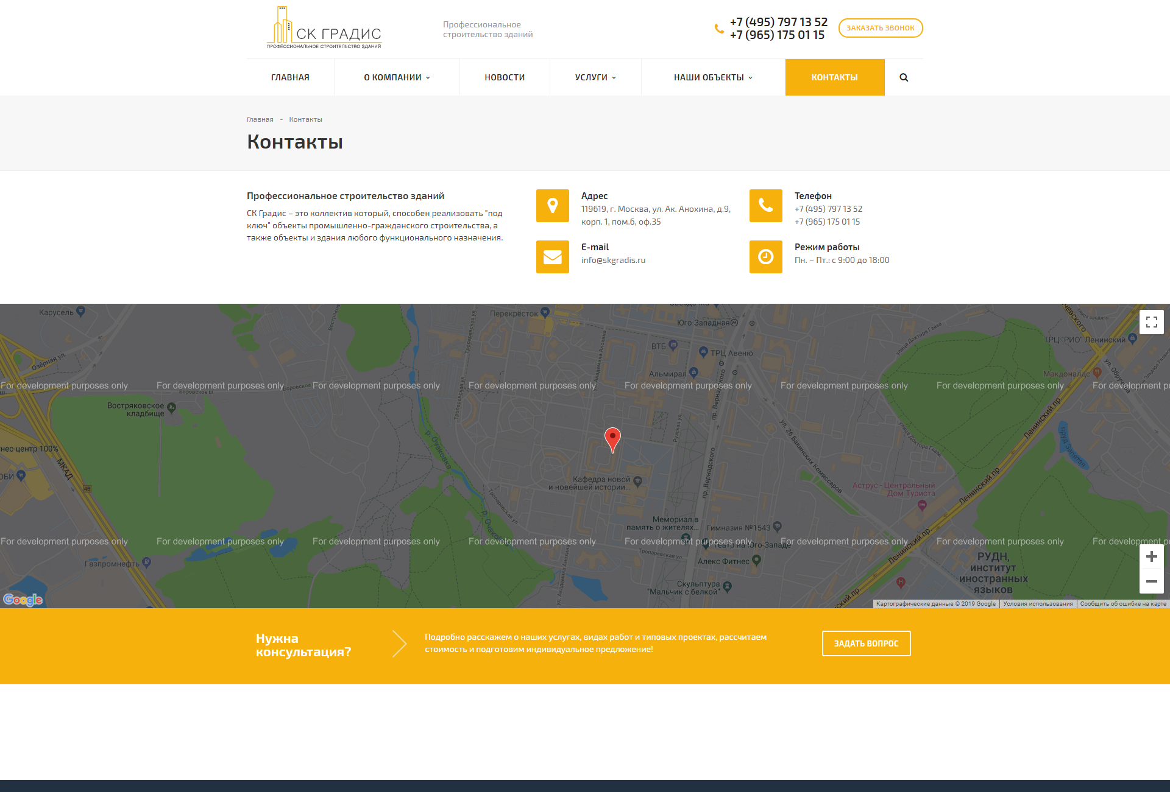Click the map zoom in button

pyautogui.click(x=1150, y=555)
